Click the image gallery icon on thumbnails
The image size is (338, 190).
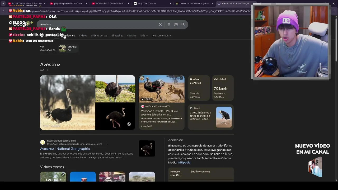129,124
